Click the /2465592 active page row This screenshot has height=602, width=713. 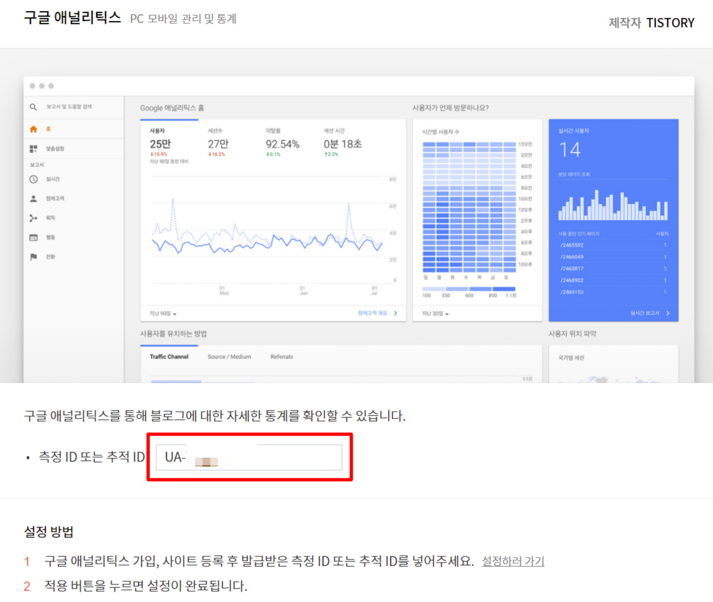click(x=613, y=245)
